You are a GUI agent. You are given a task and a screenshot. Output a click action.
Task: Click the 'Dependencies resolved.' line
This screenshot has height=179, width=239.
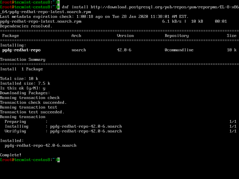coord(26,26)
